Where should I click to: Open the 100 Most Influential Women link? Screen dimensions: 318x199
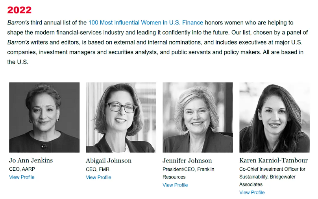click(146, 22)
